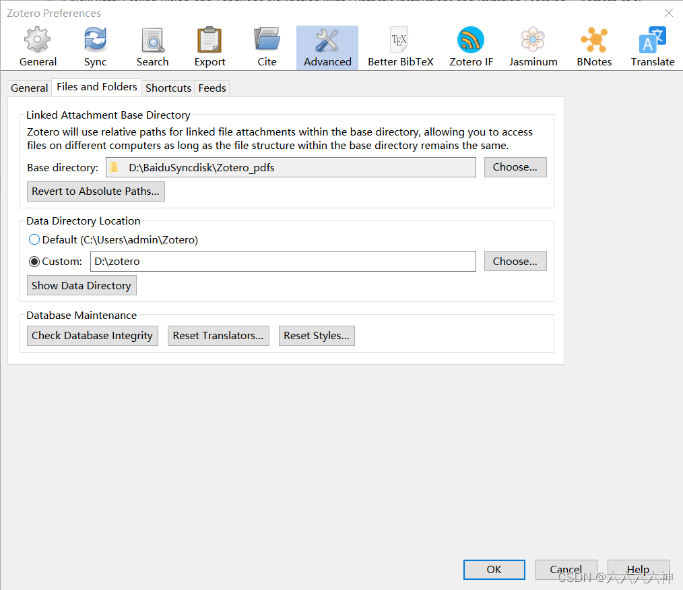Image resolution: width=683 pixels, height=590 pixels.
Task: Open the Export preferences pane
Action: coord(209,47)
